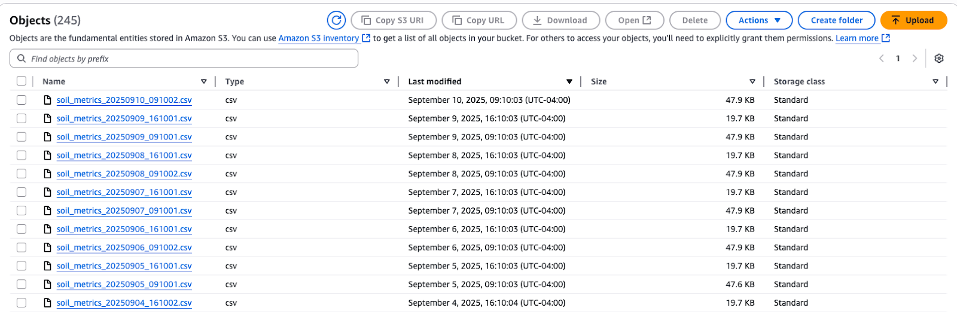This screenshot has height=314, width=957.
Task: Open table preferences gear icon
Action: [x=939, y=59]
